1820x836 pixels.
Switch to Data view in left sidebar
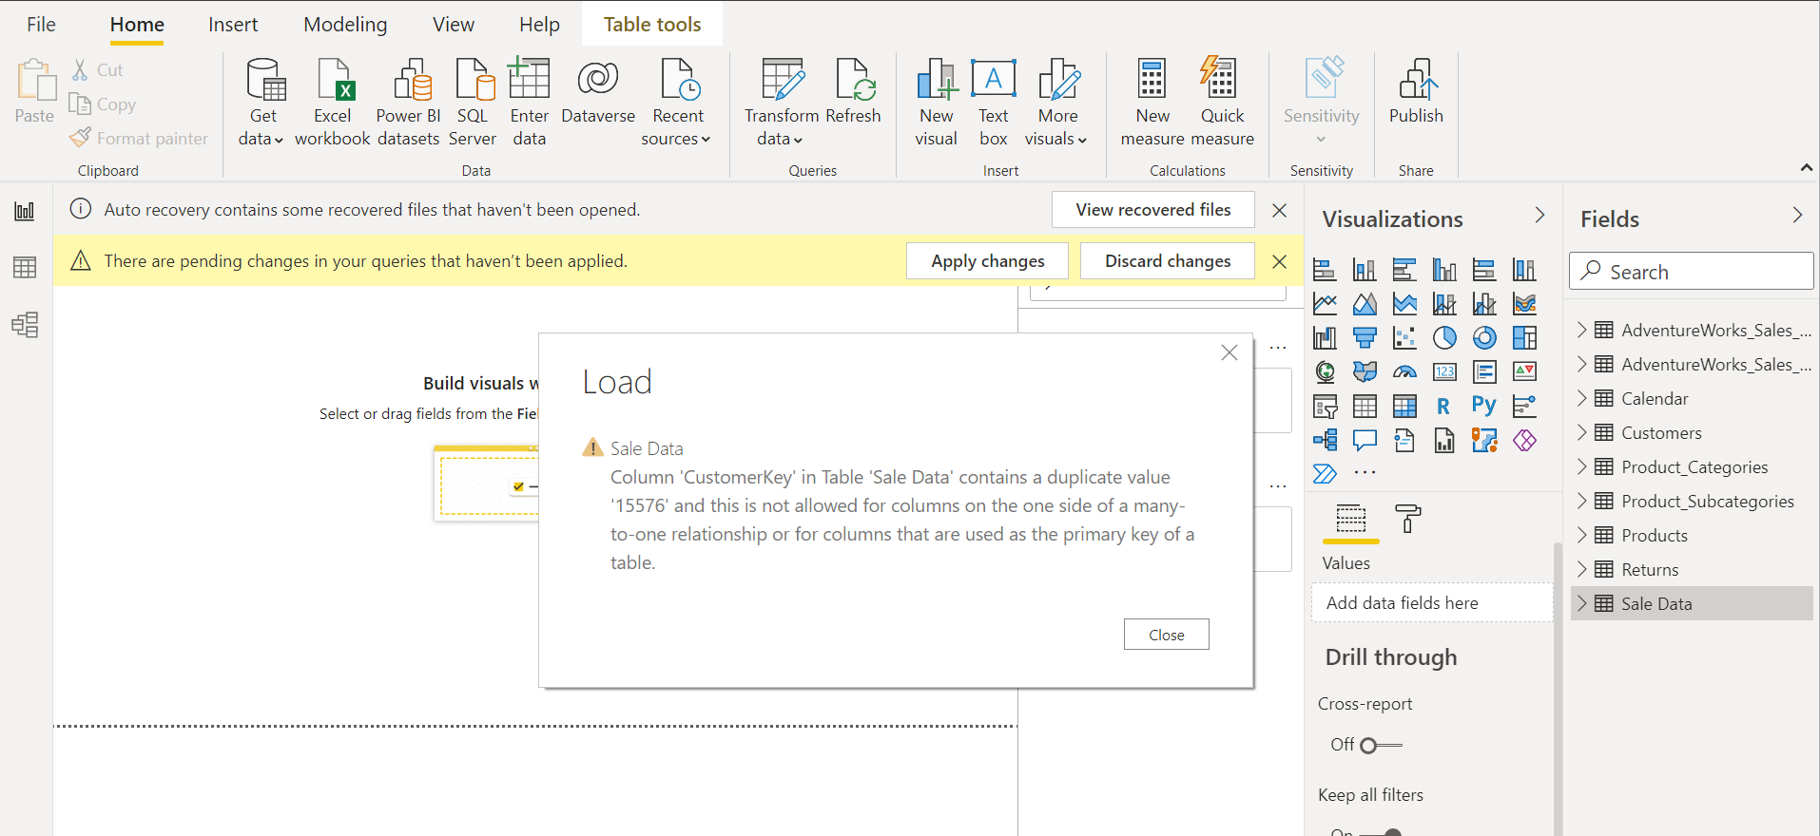pyautogui.click(x=25, y=268)
